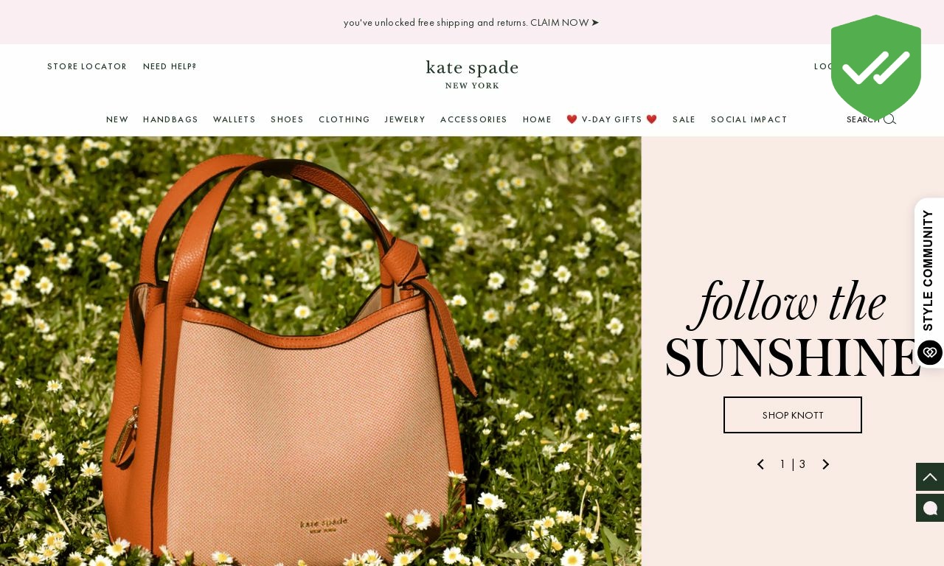The height and width of the screenshot is (566, 944).
Task: Open the Handbags menu
Action: [x=170, y=119]
